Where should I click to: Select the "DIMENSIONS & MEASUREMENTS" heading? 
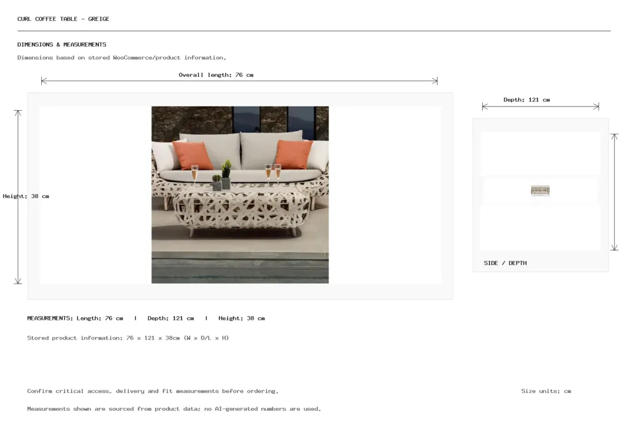click(62, 44)
